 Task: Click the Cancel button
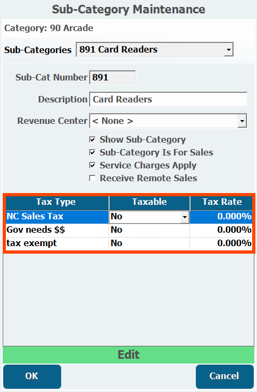point(224,376)
